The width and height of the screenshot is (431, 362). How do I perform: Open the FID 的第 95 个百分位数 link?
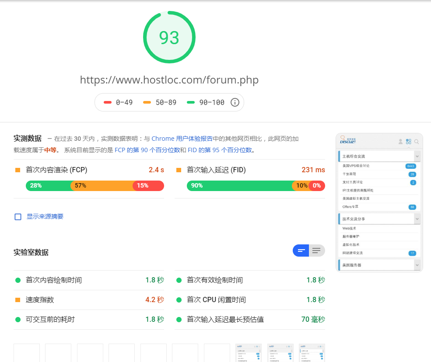pyautogui.click(x=220, y=150)
